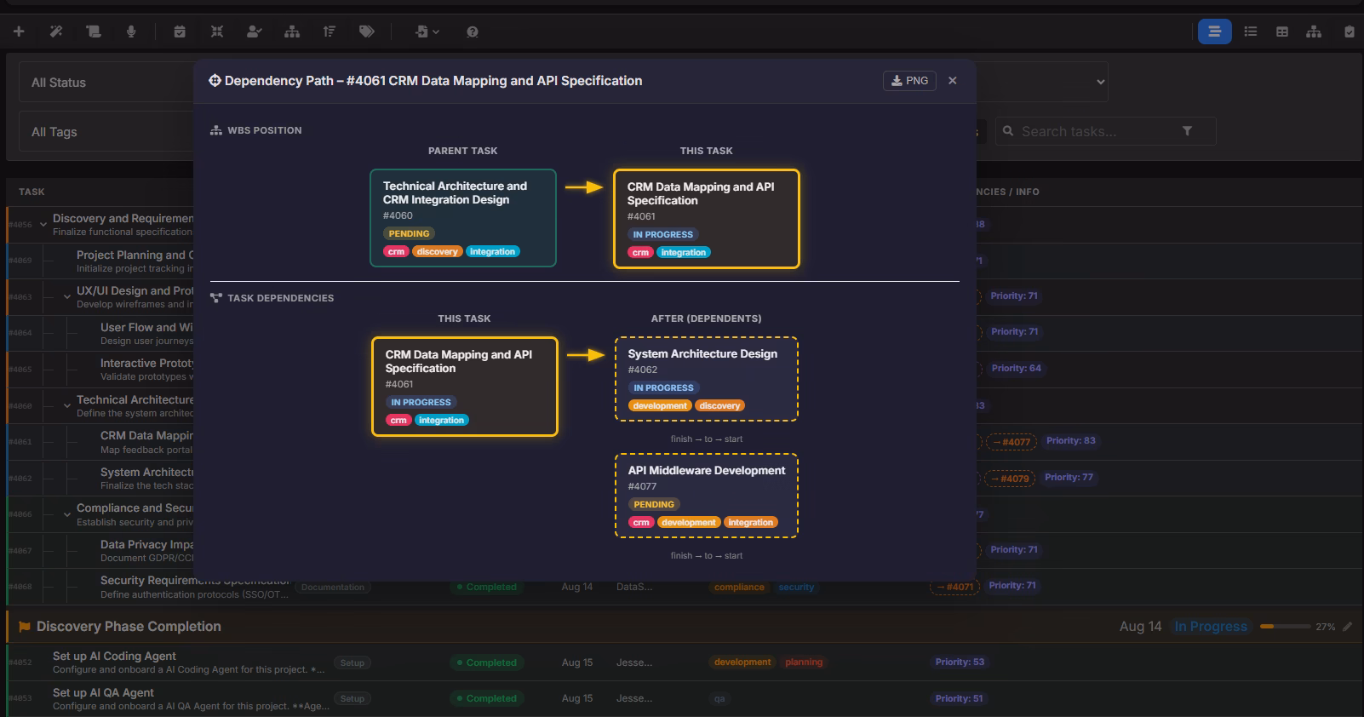The image size is (1364, 717).
Task: Click Completed status for AI Coding Agent
Action: [486, 663]
